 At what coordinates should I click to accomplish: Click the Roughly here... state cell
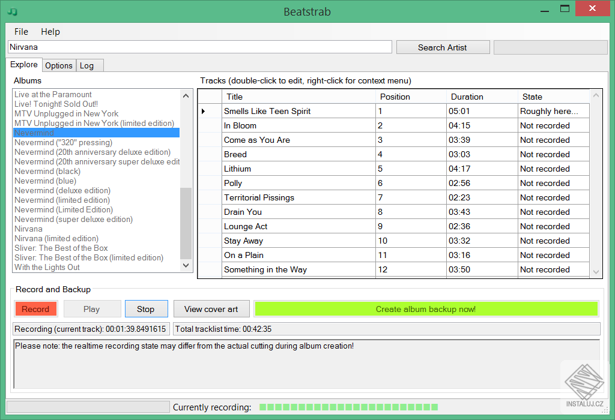553,111
